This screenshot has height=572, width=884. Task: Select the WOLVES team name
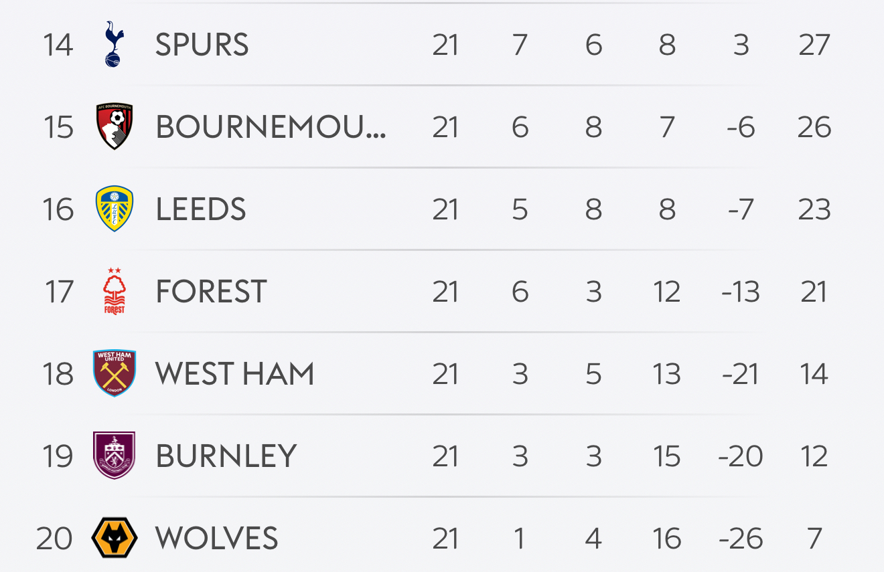pyautogui.click(x=216, y=539)
